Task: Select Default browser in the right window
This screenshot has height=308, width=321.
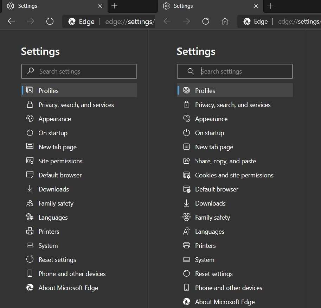Action: pyautogui.click(x=217, y=189)
